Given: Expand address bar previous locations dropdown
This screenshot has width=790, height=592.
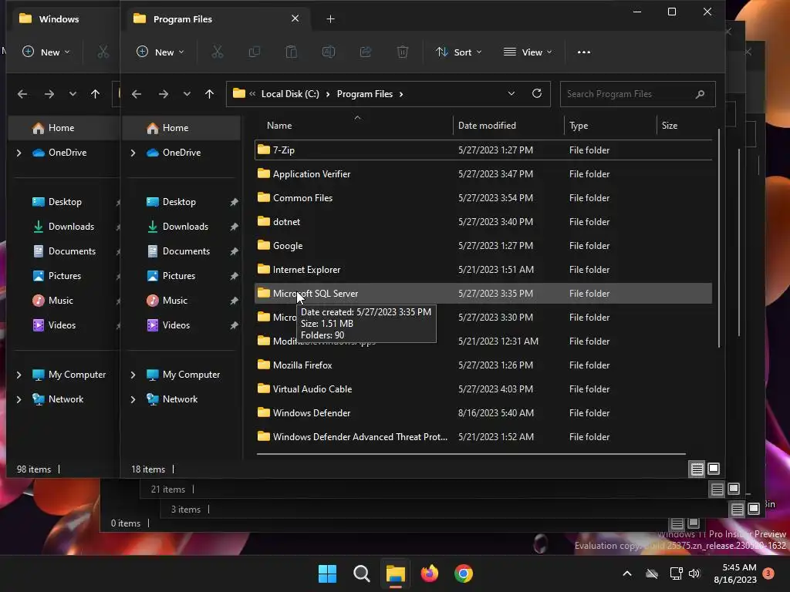Looking at the screenshot, I should (511, 93).
